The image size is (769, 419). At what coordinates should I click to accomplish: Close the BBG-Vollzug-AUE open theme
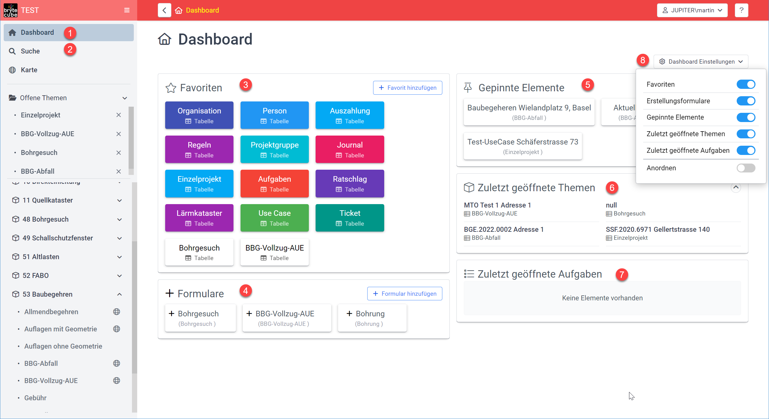pyautogui.click(x=119, y=134)
